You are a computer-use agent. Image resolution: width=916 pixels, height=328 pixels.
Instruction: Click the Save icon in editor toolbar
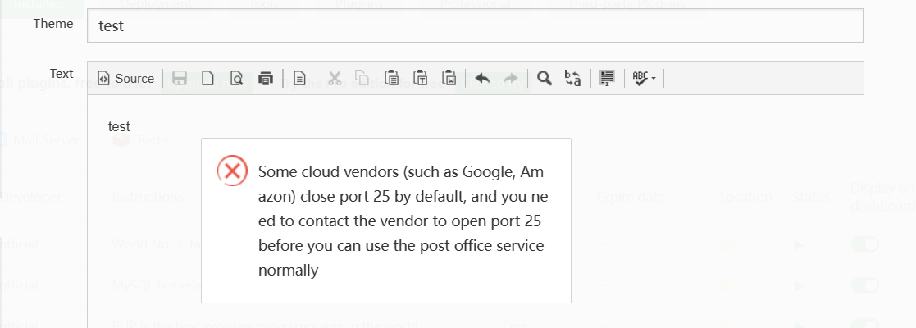pyautogui.click(x=180, y=79)
